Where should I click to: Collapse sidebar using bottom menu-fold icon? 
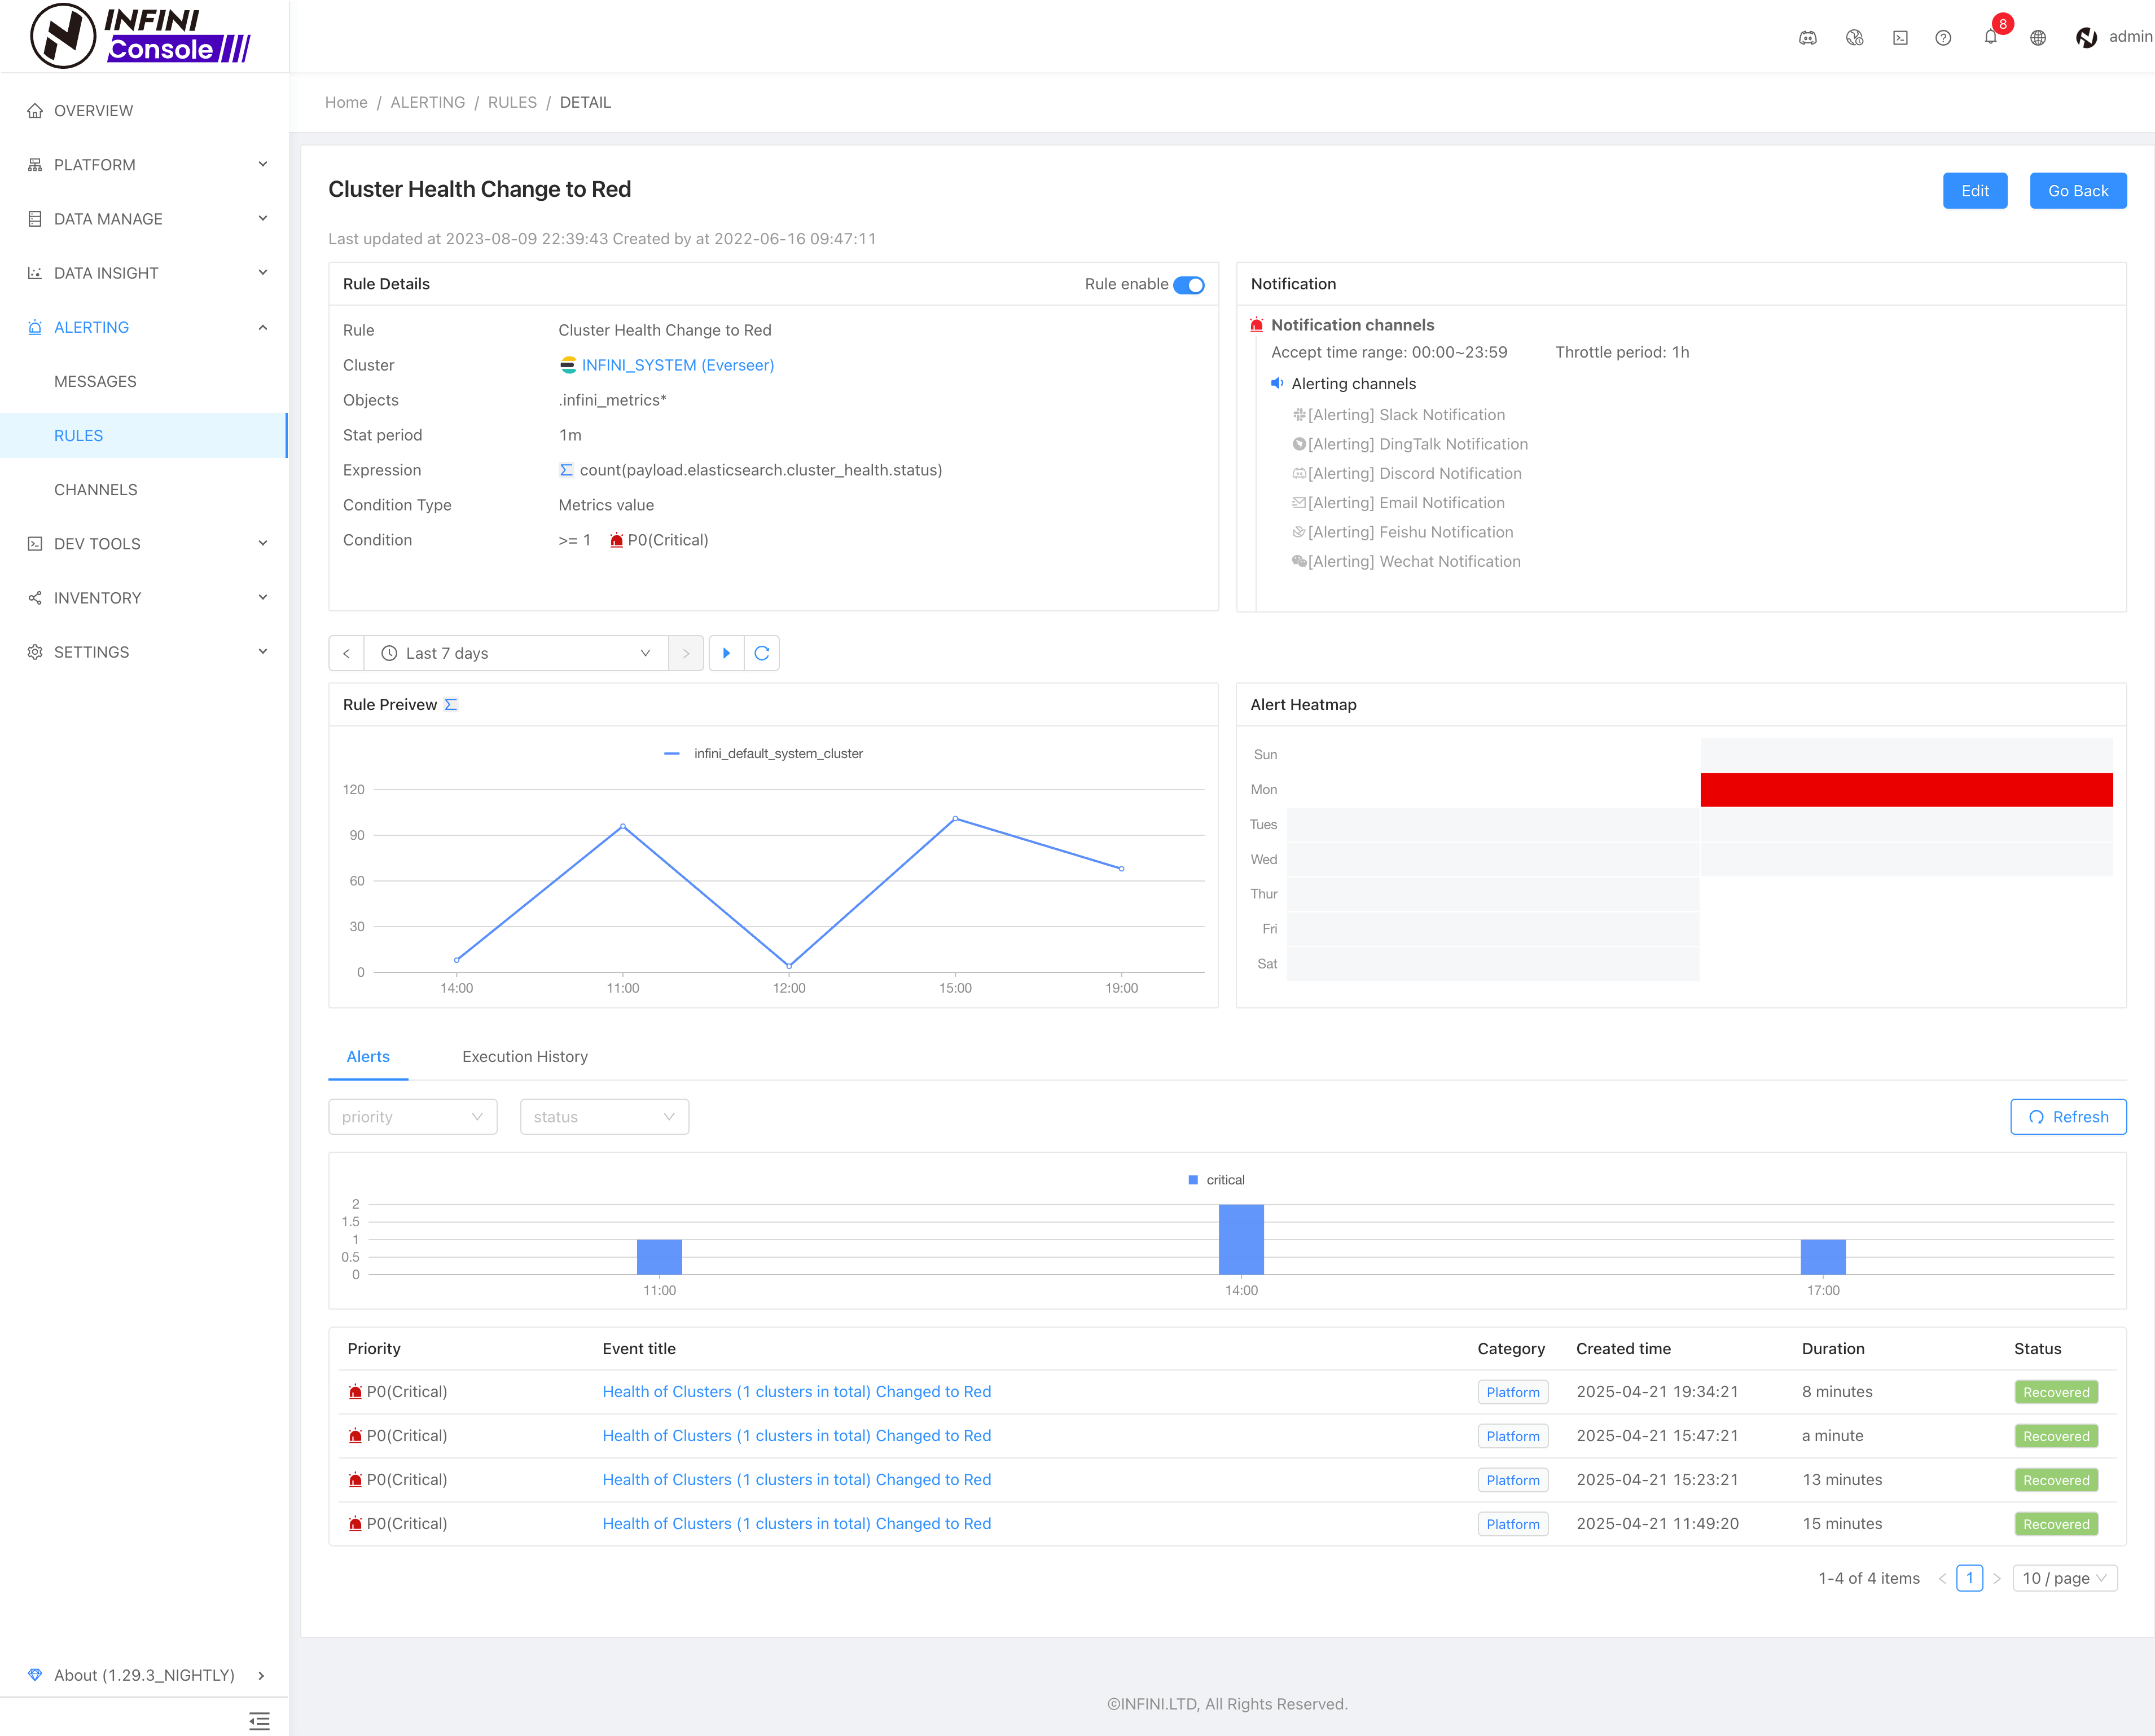coord(259,1720)
